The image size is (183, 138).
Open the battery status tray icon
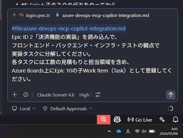(152, 131)
